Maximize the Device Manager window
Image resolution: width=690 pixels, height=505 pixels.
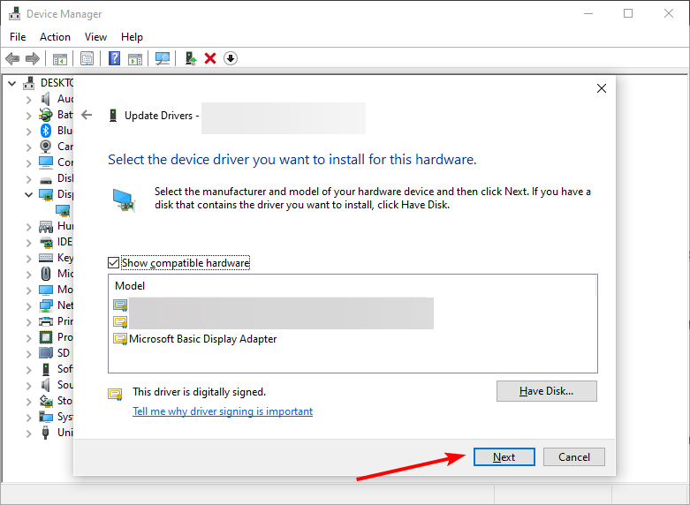pyautogui.click(x=628, y=13)
